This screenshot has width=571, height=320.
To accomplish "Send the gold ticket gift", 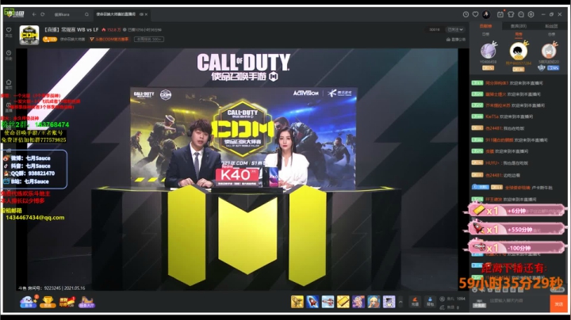I will click(x=343, y=302).
